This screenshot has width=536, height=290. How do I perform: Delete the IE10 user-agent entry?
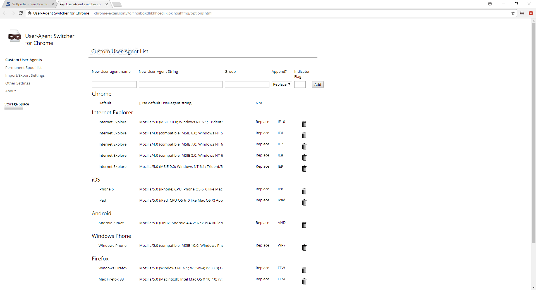[x=304, y=124]
